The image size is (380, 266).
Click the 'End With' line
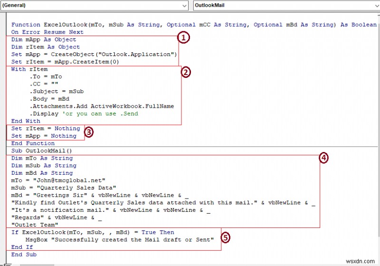[x=26, y=121]
